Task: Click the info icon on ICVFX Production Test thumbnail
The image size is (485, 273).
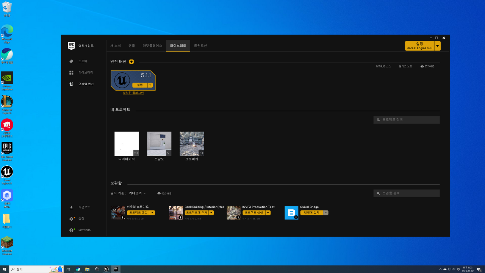Action: click(238, 217)
